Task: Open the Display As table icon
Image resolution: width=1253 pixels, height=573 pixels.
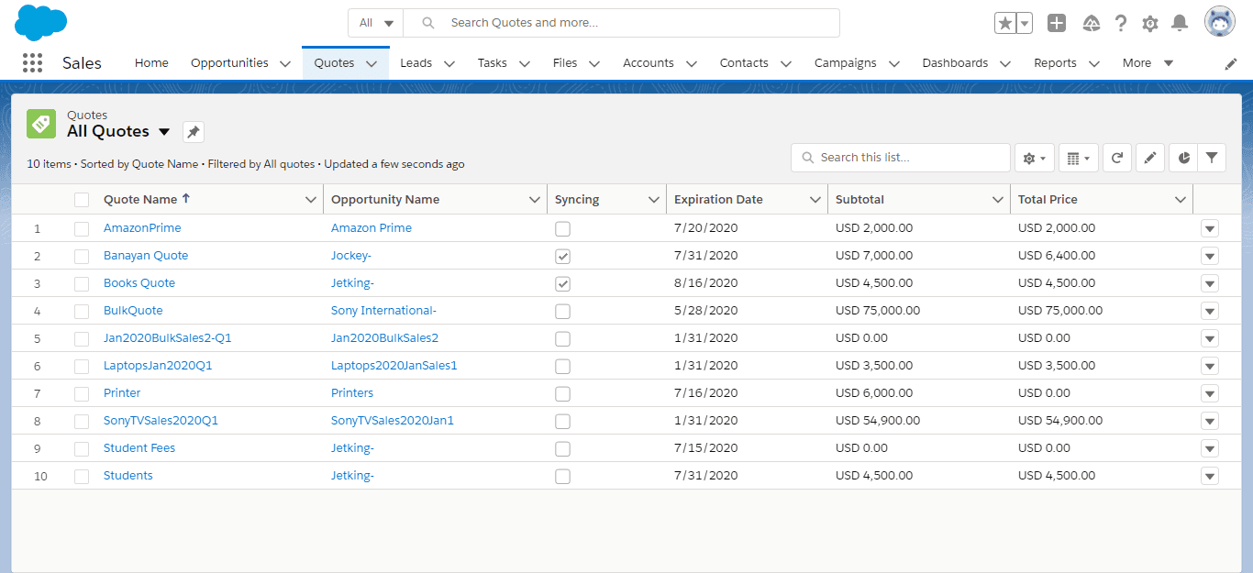Action: coord(1079,158)
